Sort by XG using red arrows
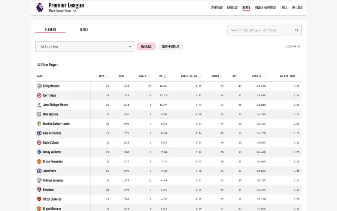The image size is (337, 211). (165, 76)
